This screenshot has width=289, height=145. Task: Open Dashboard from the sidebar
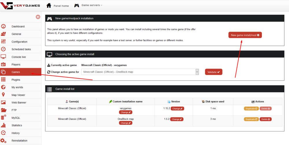click(18, 27)
